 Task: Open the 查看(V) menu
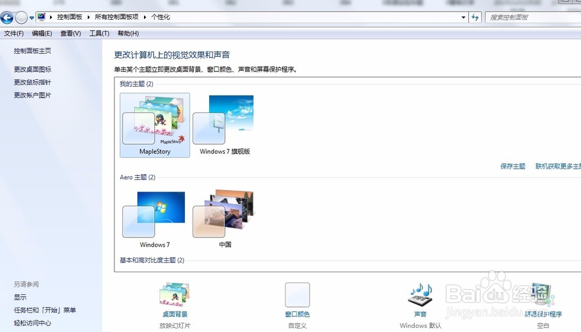[x=70, y=33]
